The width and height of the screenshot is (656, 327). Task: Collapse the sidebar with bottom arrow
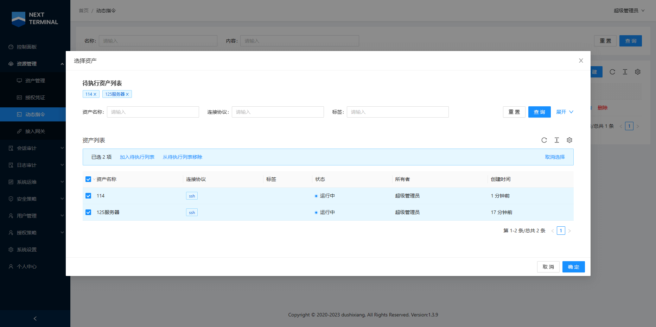point(35,319)
